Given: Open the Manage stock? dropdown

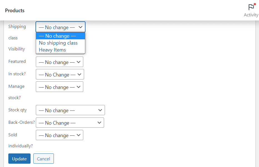Looking at the screenshot, I should click(59, 87).
